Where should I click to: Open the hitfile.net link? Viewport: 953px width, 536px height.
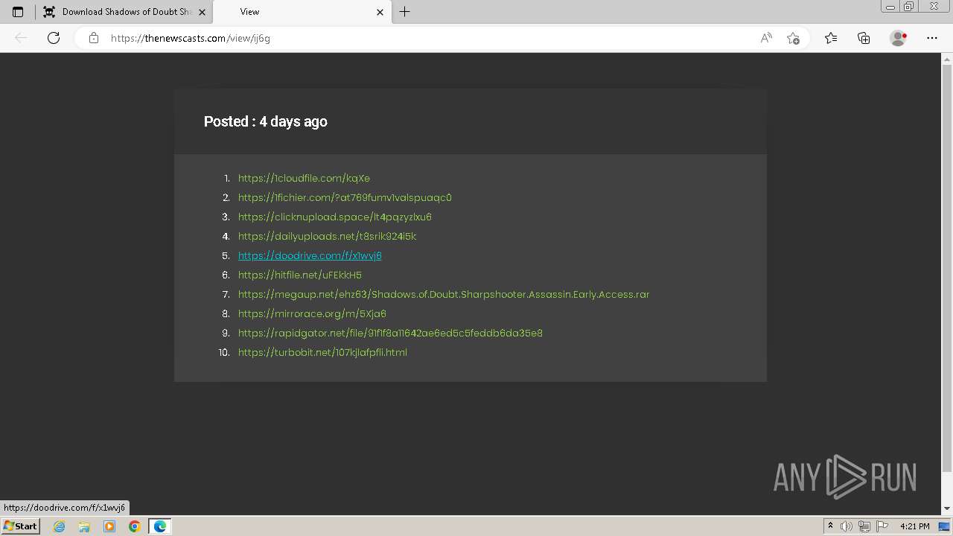coord(300,275)
